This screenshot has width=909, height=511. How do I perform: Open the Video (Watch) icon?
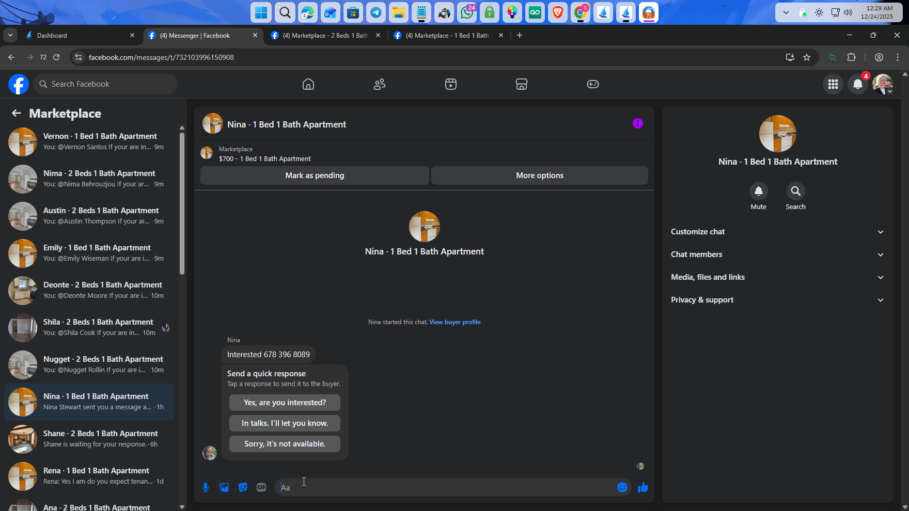click(451, 84)
